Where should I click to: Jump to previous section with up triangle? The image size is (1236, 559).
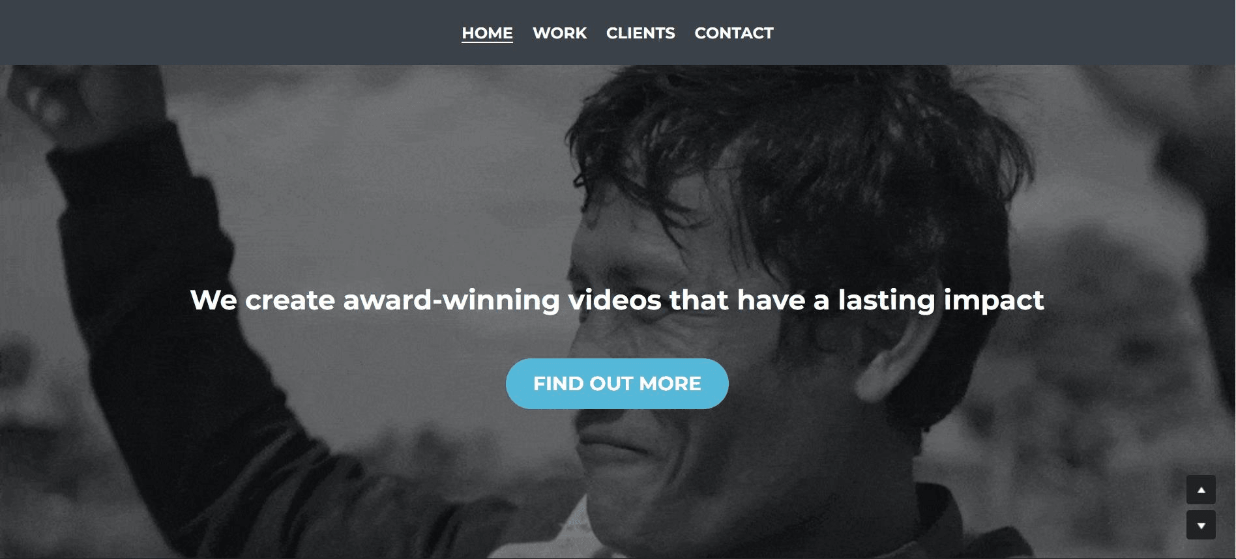pos(1201,490)
